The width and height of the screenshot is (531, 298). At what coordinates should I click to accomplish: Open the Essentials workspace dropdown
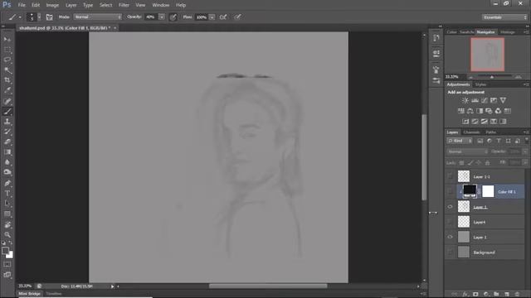click(x=504, y=17)
